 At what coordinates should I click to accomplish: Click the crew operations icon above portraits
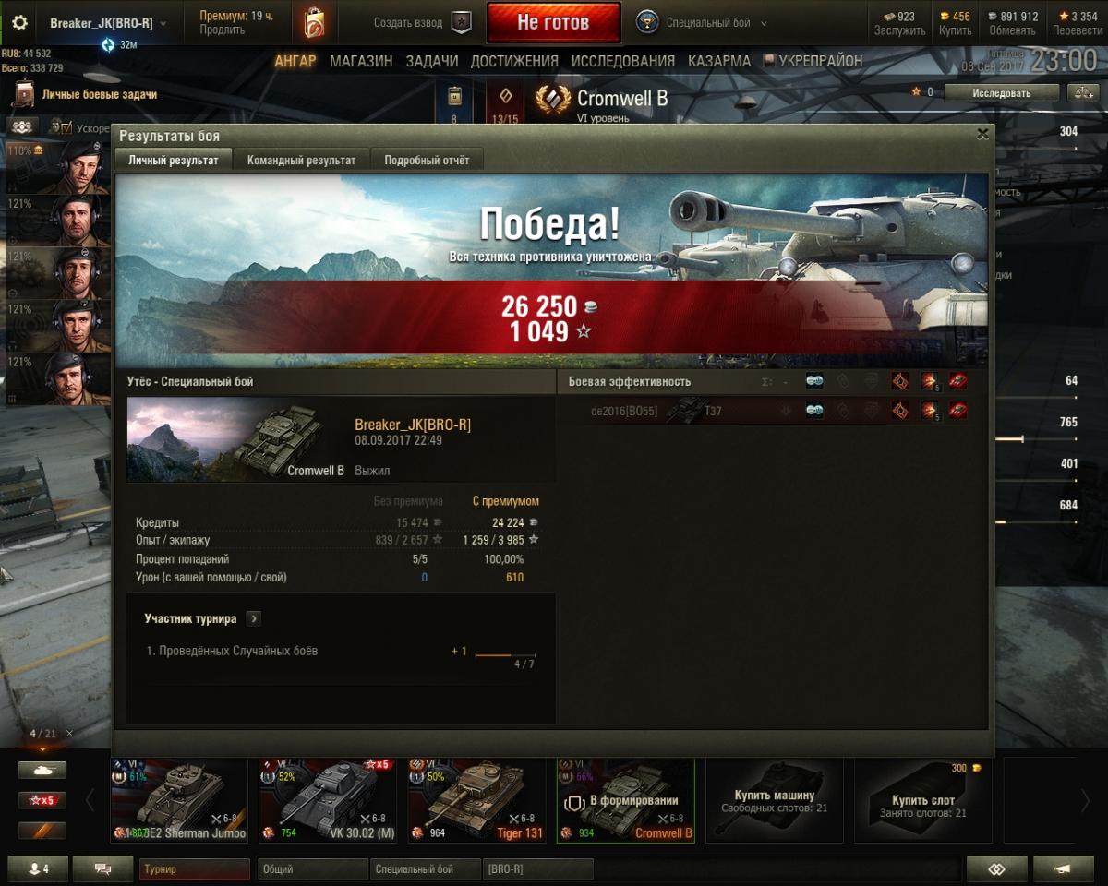pyautogui.click(x=22, y=126)
